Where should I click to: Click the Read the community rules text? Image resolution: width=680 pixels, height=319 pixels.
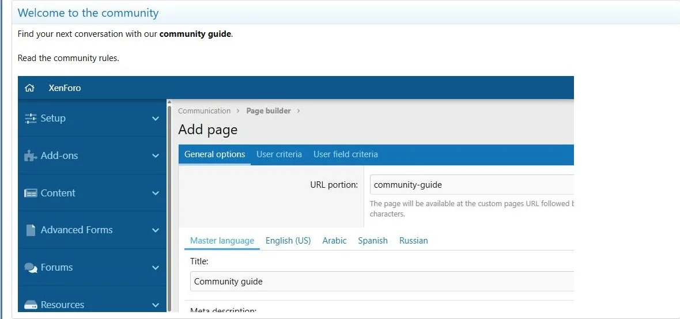click(68, 58)
